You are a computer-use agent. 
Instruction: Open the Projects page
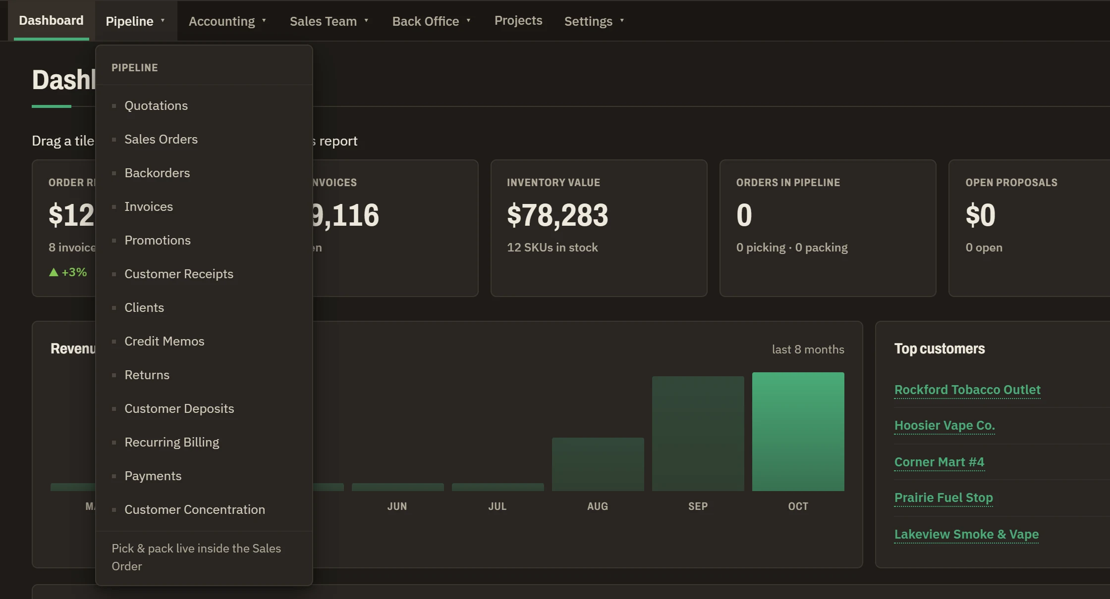point(518,20)
